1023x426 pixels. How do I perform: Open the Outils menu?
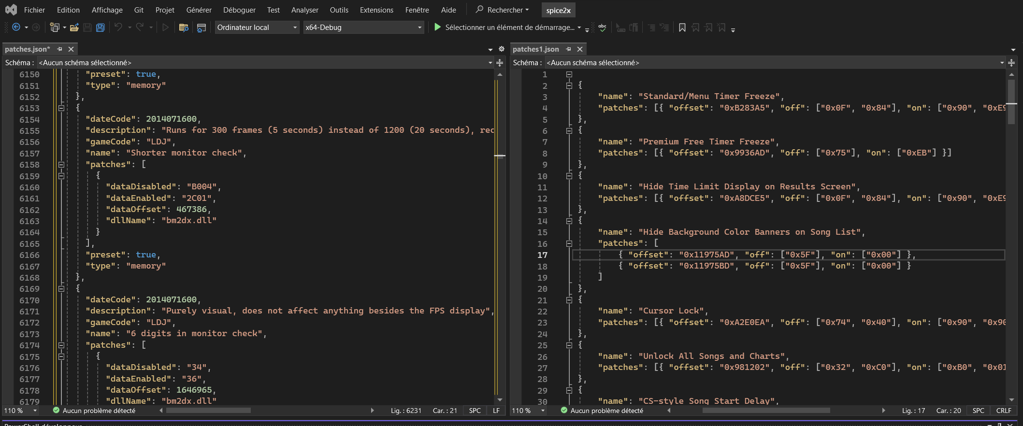[339, 10]
